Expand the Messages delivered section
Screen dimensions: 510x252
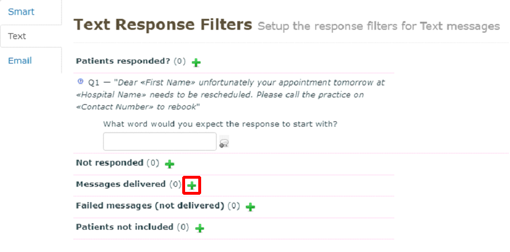pyautogui.click(x=120, y=184)
